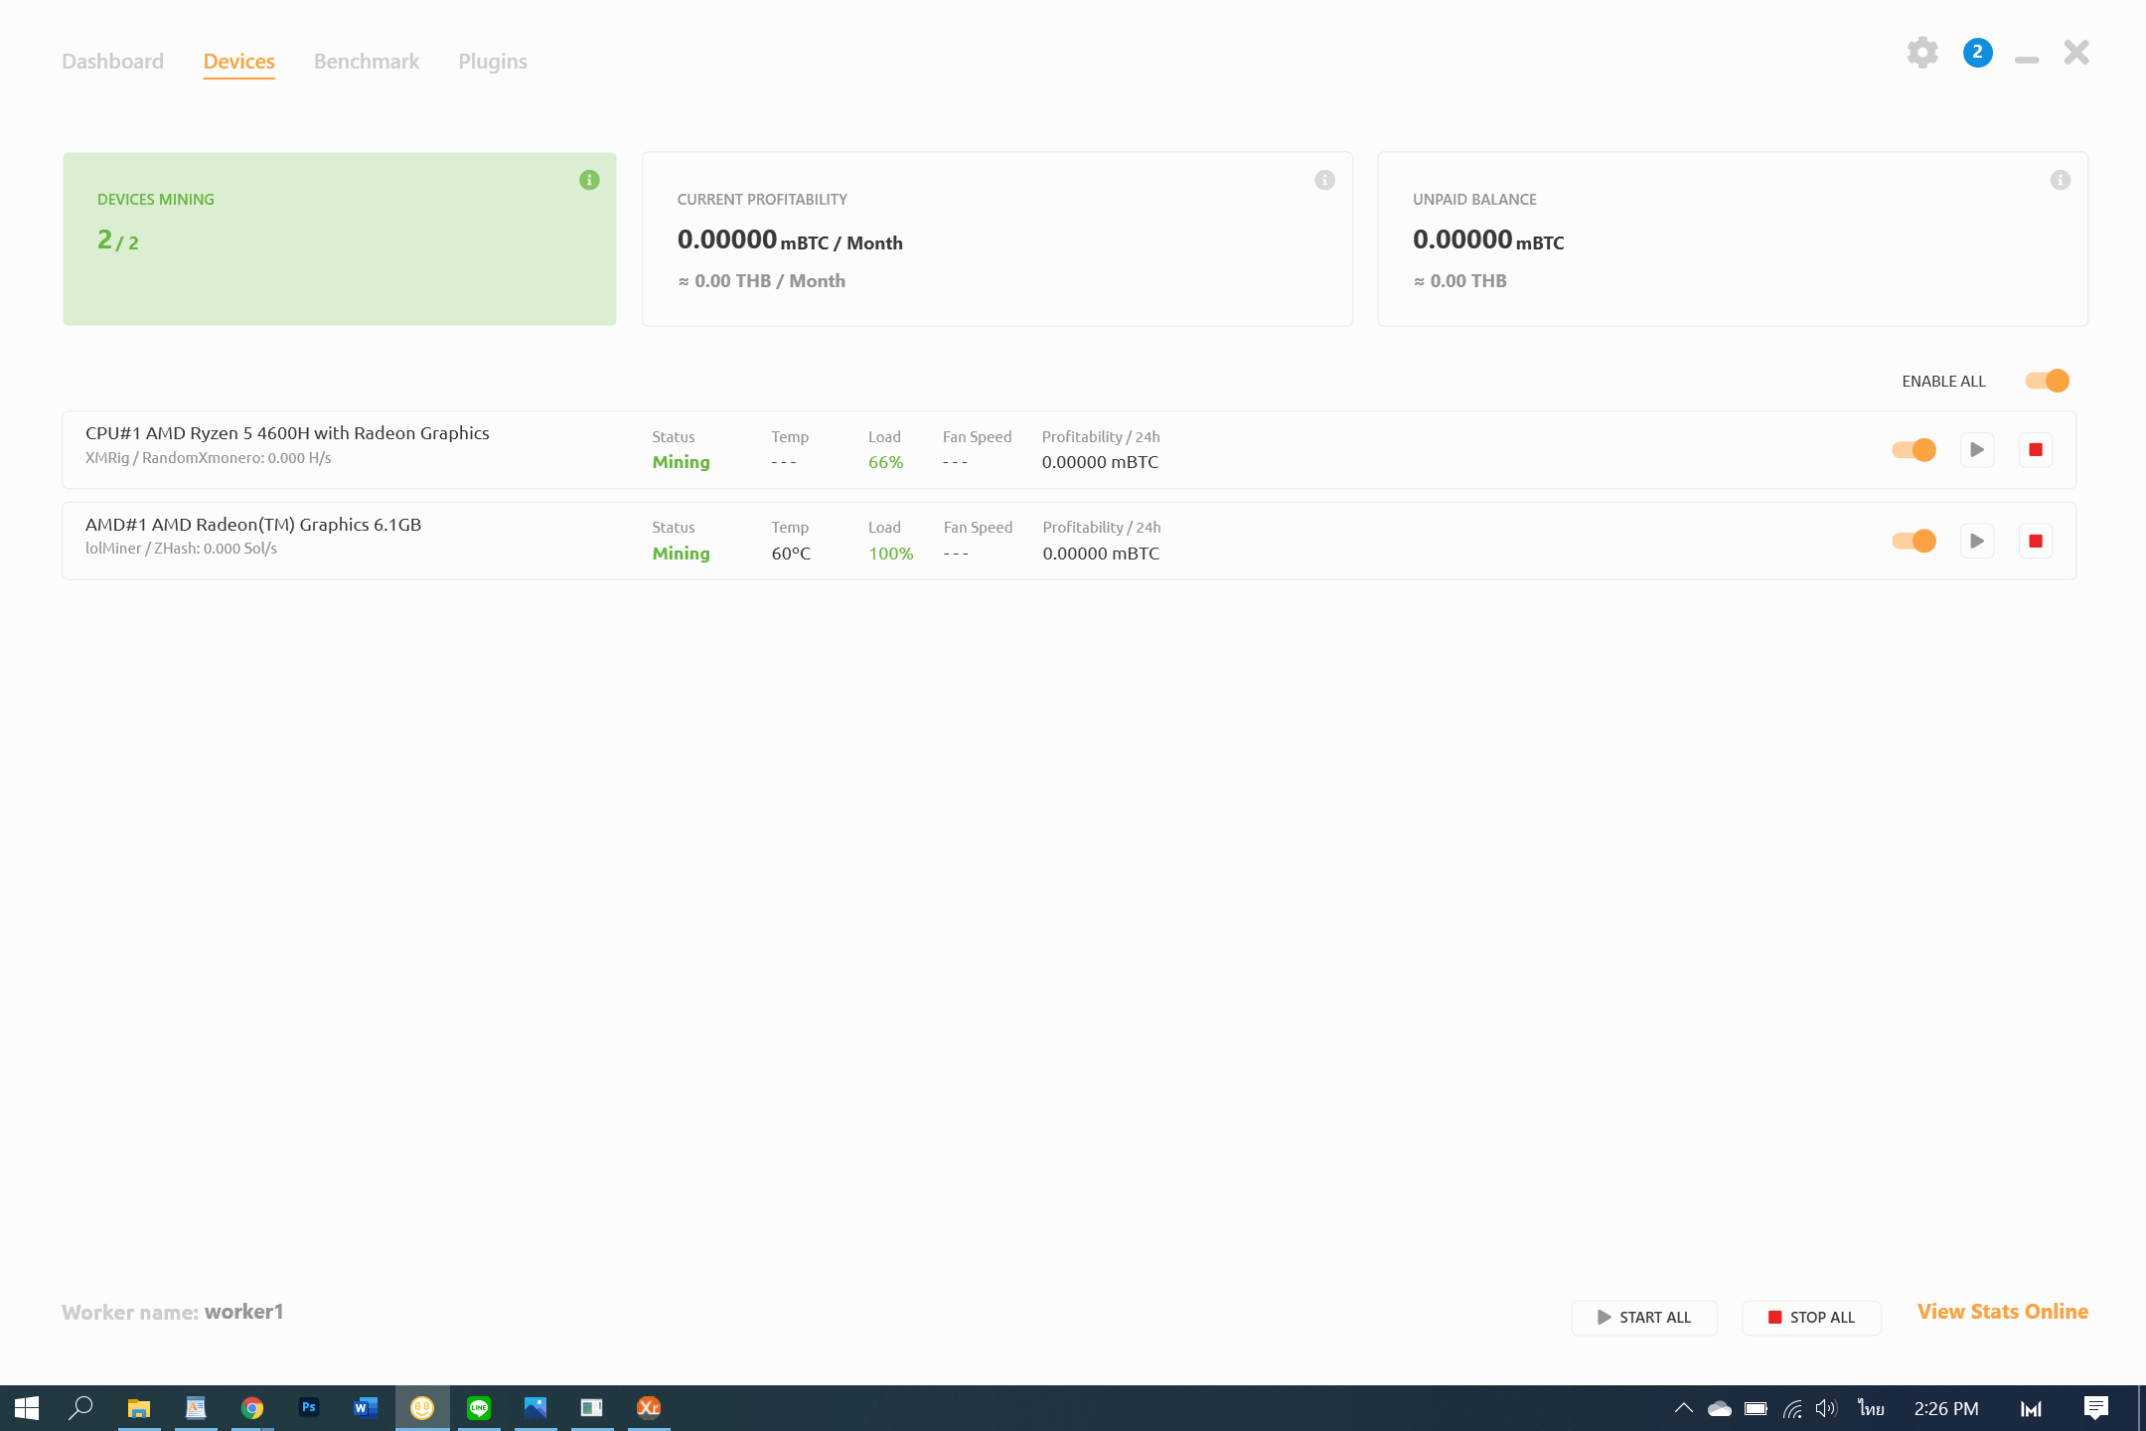
Task: Open the settings gear icon
Action: click(x=1922, y=53)
